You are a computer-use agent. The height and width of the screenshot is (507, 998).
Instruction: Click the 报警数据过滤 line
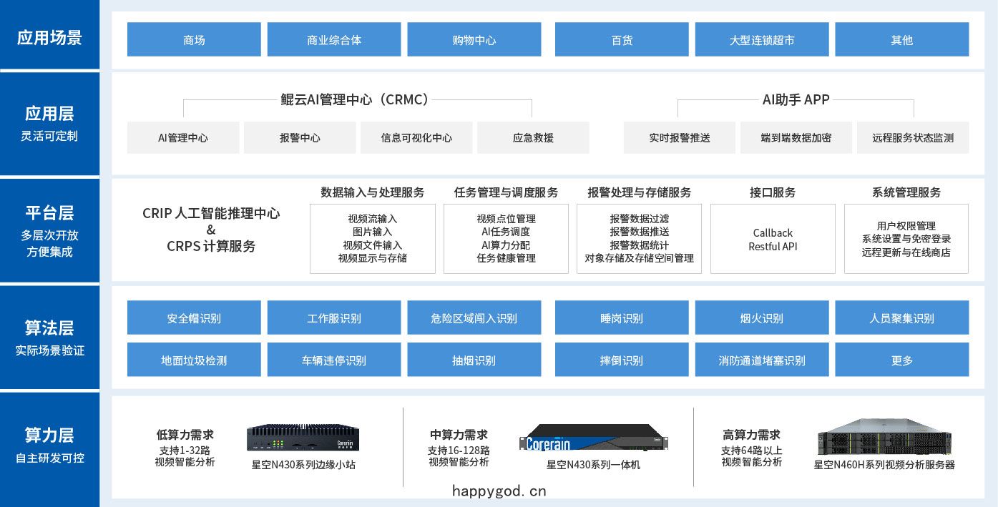click(x=640, y=219)
